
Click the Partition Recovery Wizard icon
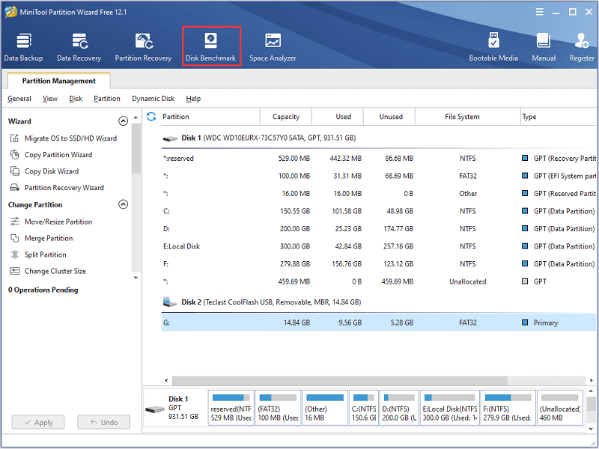[14, 188]
